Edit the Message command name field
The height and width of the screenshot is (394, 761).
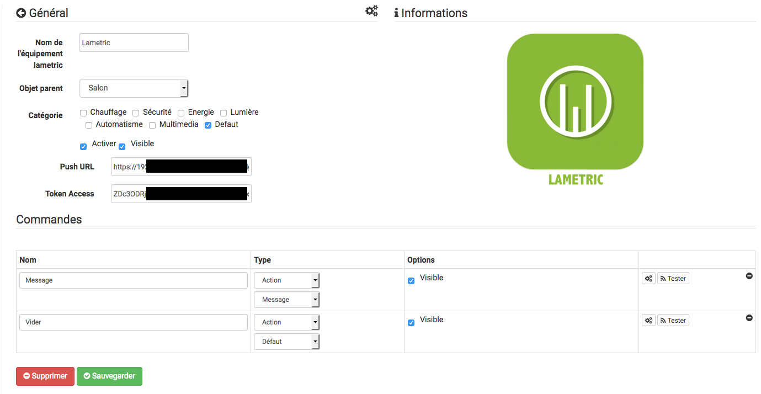134,280
